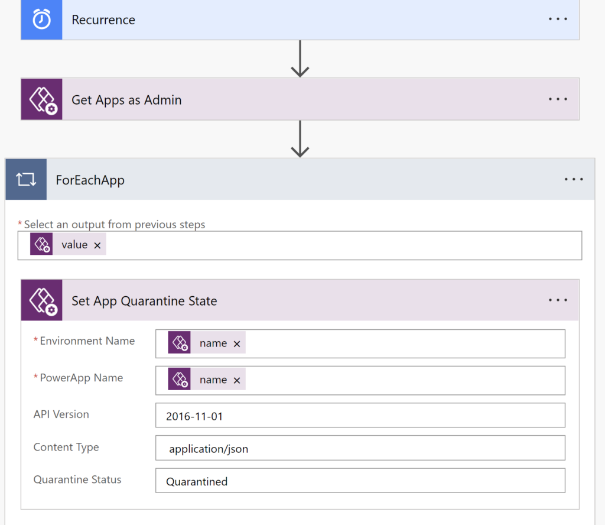Click the Content Type label
Screen dimensions: 605x525
tap(66, 447)
